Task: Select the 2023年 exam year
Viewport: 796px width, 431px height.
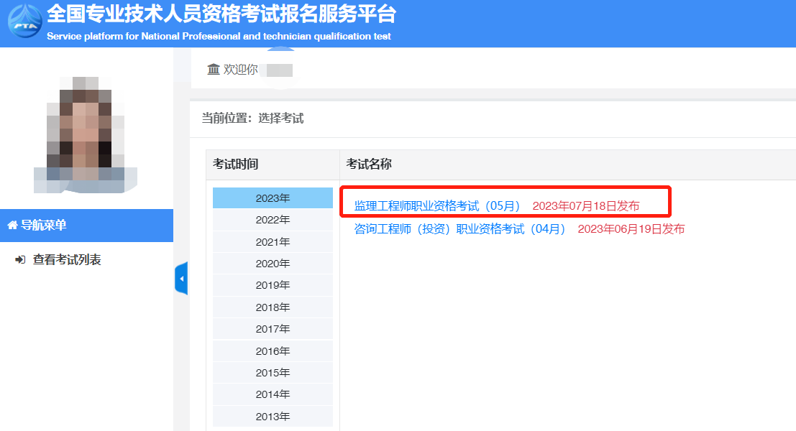Action: pos(273,198)
